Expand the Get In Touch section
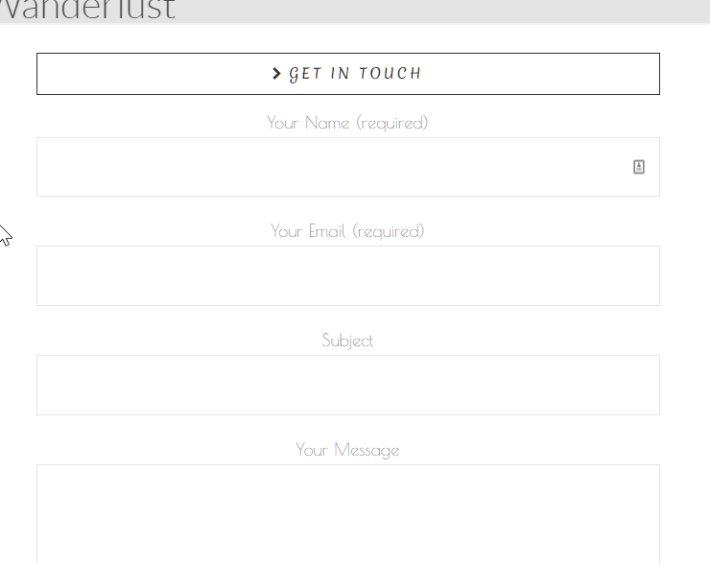The image size is (710, 564). [x=347, y=74]
